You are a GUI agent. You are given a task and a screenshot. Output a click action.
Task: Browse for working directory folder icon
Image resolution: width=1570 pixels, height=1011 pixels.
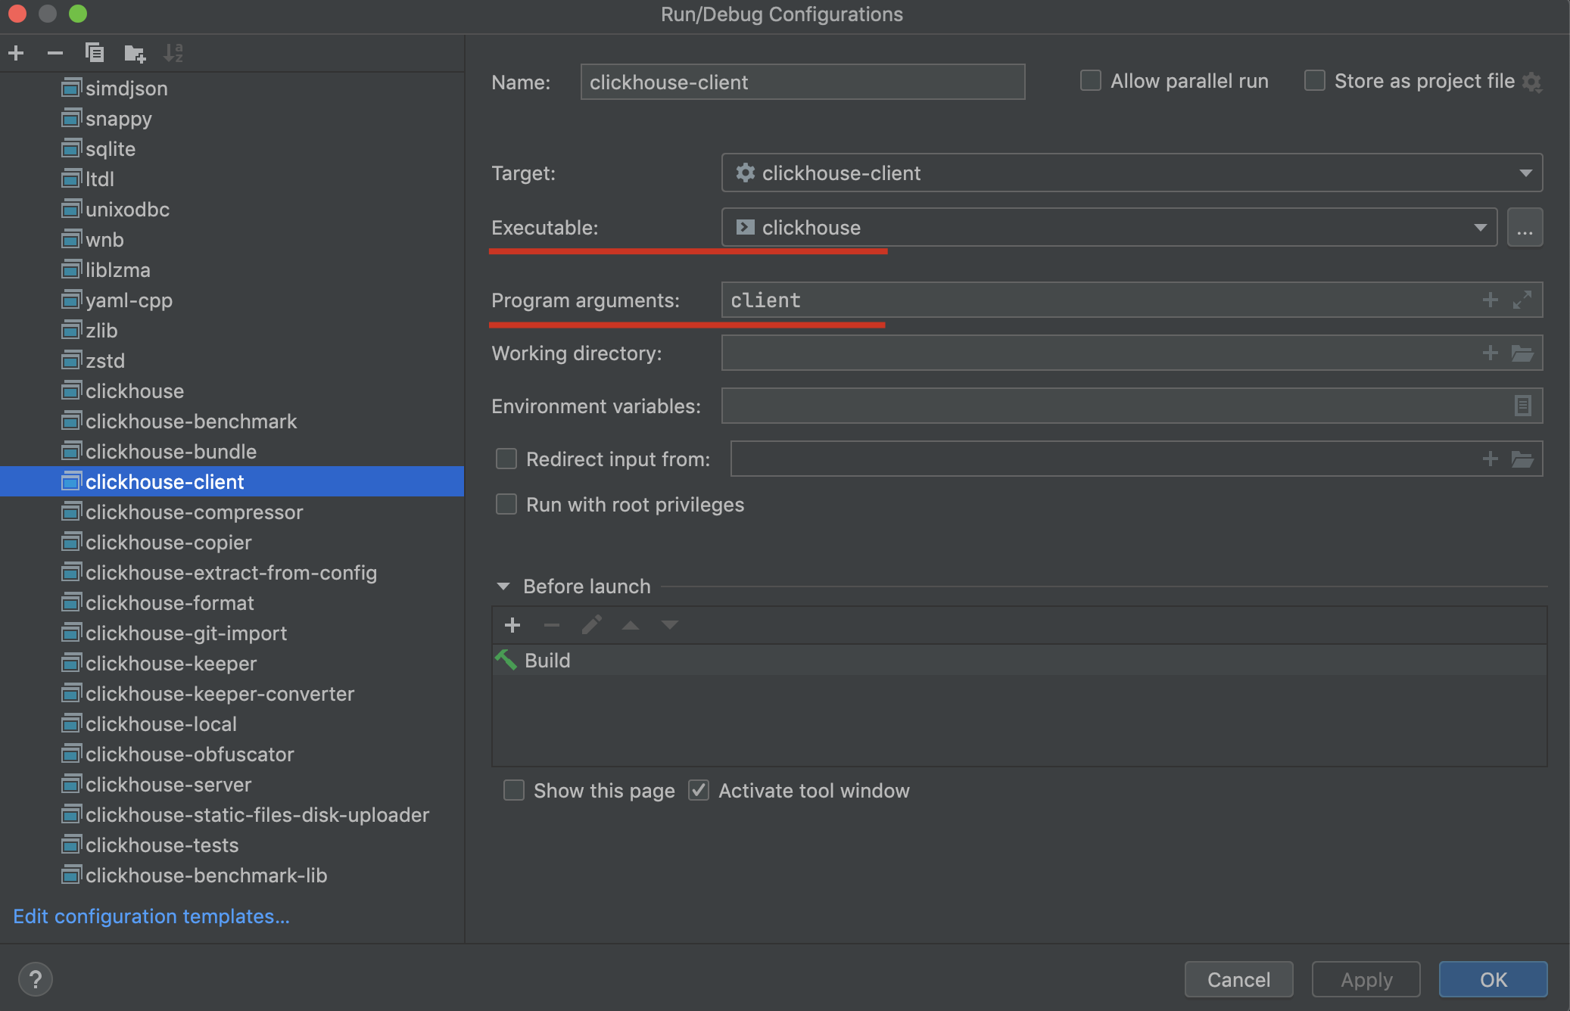pos(1522,353)
